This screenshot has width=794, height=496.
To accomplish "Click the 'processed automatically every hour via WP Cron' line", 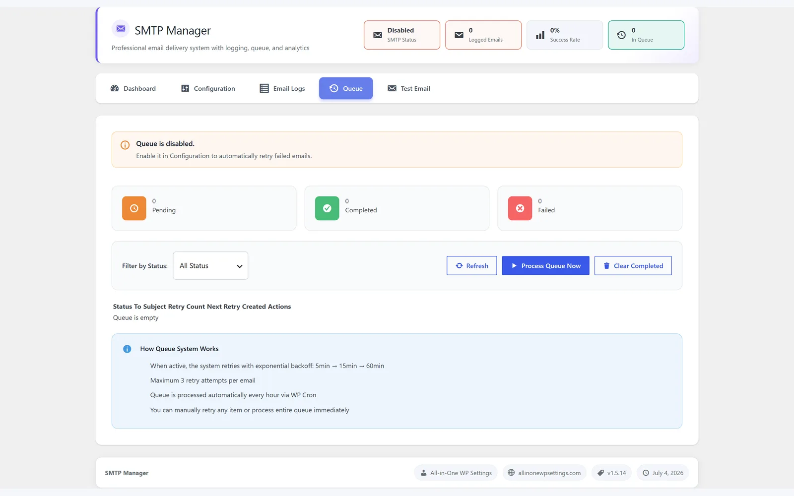I will tap(233, 395).
